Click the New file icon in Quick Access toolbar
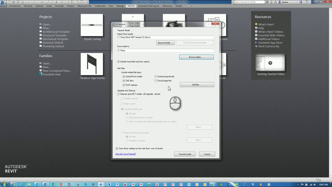Screen dimensions: 332x187 tap(10, 2)
